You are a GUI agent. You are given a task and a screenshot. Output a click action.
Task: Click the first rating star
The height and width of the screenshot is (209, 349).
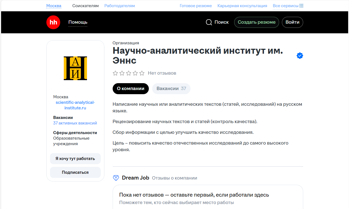tap(115, 73)
